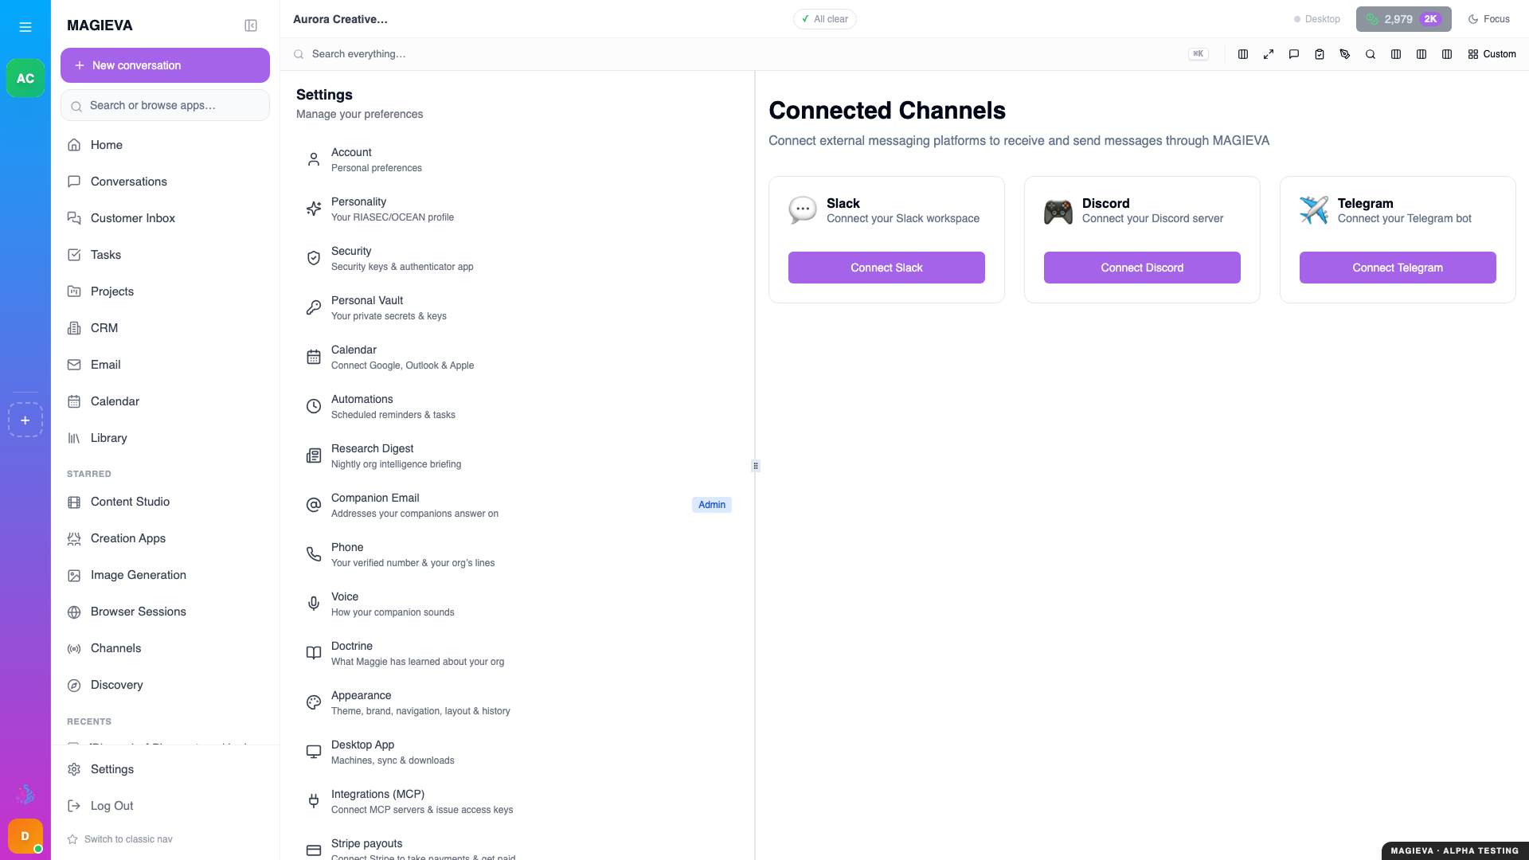The image size is (1529, 860).
Task: Collapse the sidebar using the panel icon beside MAGIEVA
Action: point(251,25)
